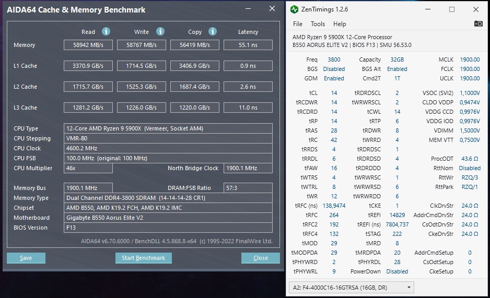Click the L2 Cache latency 2.6 ns
This screenshot has width=490, height=298.
(x=248, y=87)
